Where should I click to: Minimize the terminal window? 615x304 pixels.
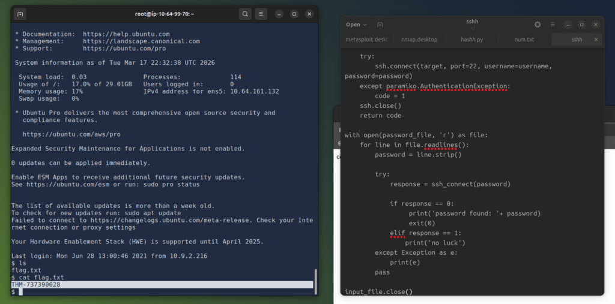click(279, 14)
